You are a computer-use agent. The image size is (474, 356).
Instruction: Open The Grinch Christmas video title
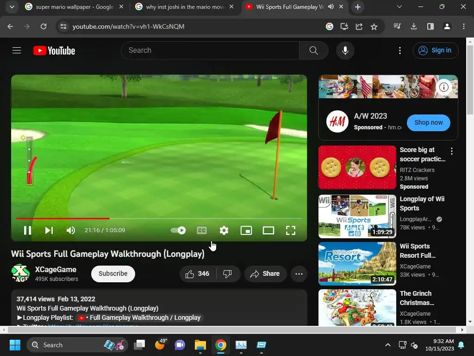tap(417, 298)
